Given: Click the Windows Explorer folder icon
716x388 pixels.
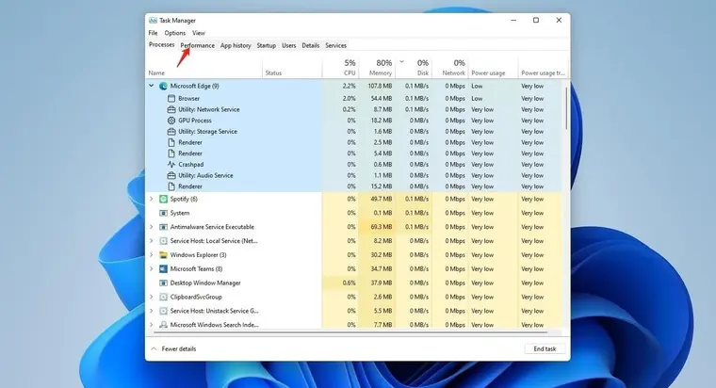Looking at the screenshot, I should point(163,254).
